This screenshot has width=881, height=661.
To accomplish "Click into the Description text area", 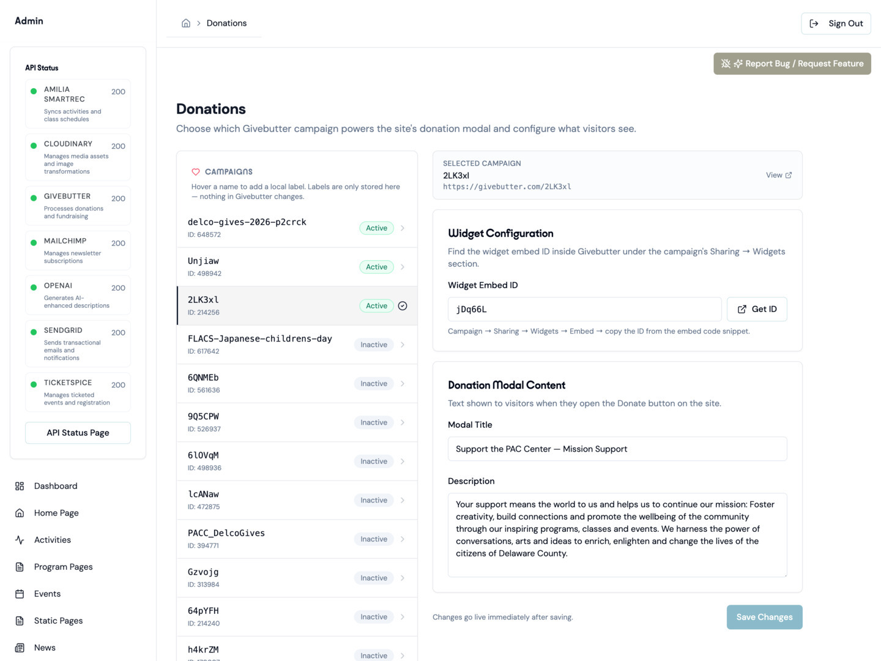I will click(617, 535).
